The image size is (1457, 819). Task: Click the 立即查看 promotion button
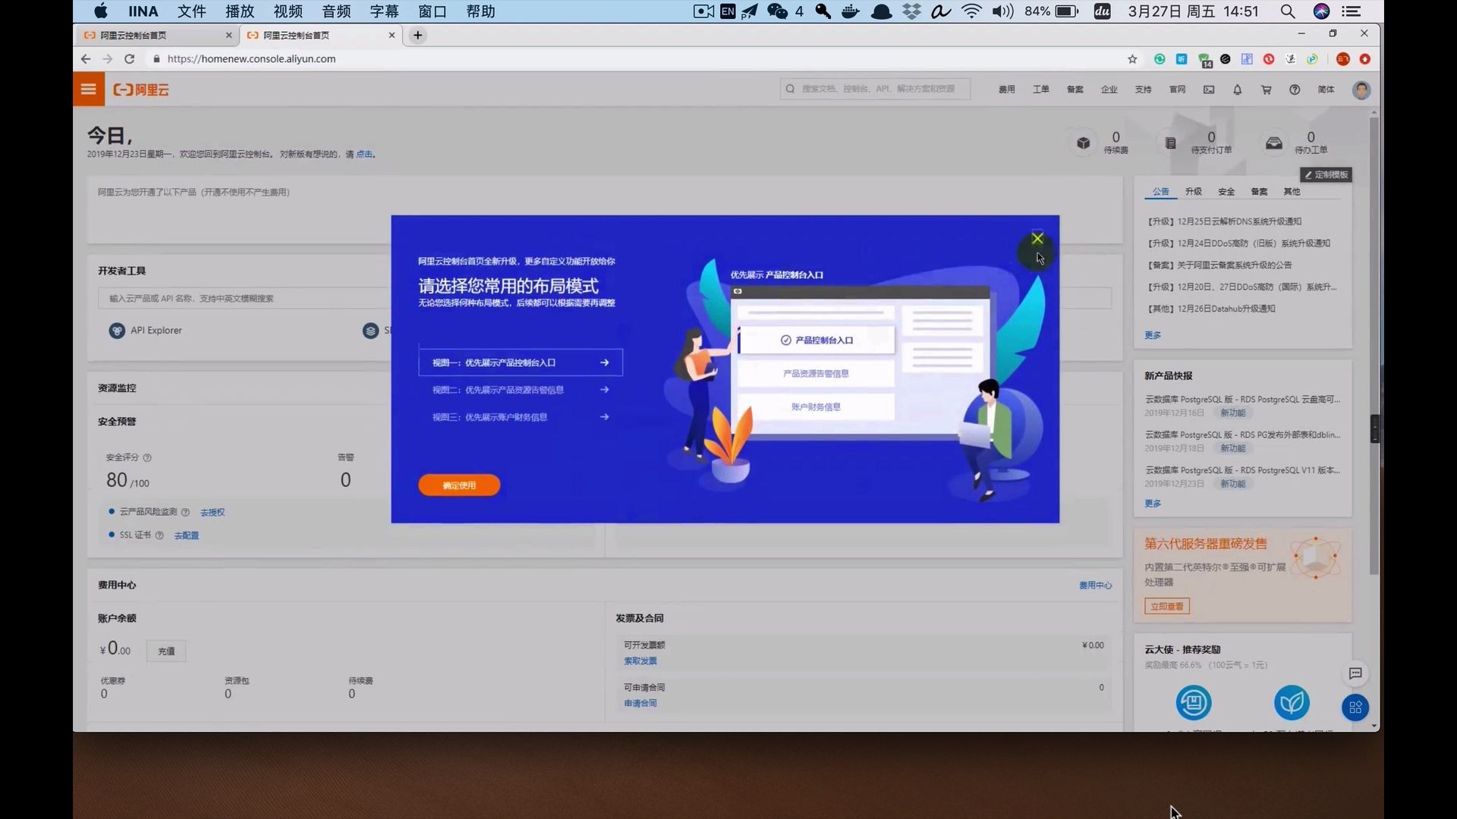pyautogui.click(x=1167, y=607)
